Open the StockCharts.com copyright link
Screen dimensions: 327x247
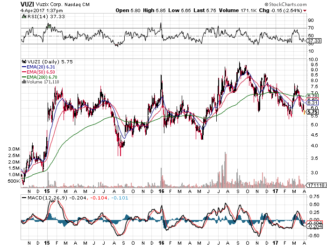coord(285,4)
